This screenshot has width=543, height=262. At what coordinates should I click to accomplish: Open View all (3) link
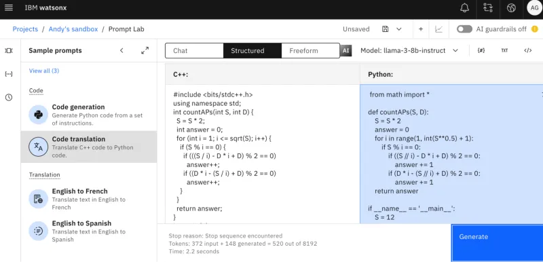click(x=44, y=71)
